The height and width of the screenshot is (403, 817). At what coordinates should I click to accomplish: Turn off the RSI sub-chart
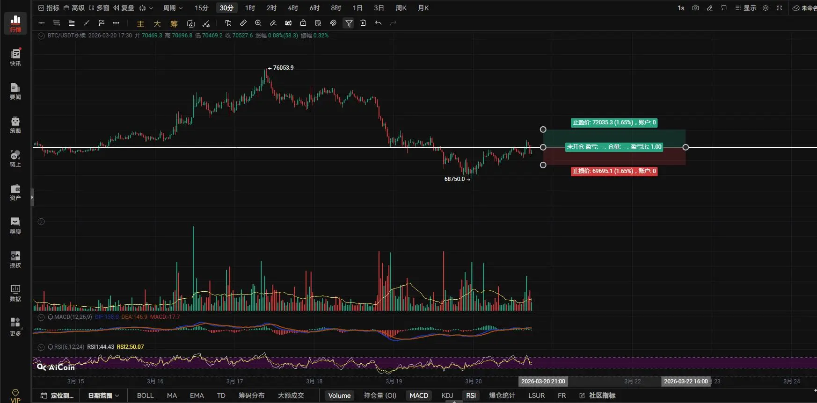(x=471, y=396)
